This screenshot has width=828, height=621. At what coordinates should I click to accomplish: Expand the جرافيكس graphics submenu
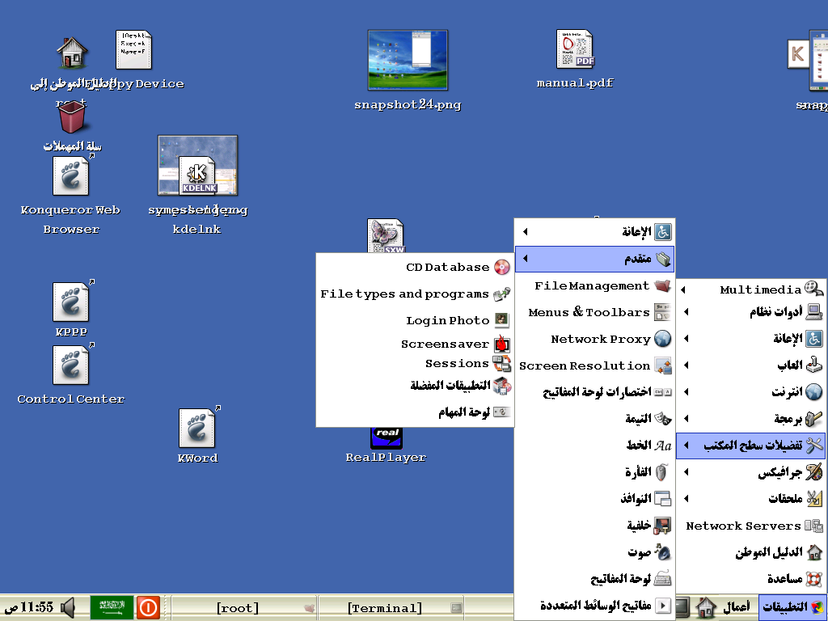751,472
